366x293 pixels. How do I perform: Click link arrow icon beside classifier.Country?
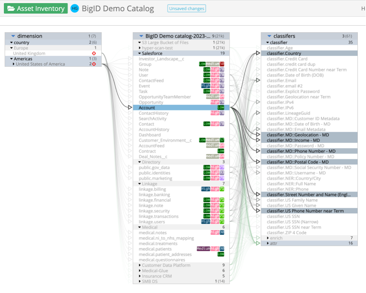[x=258, y=53]
